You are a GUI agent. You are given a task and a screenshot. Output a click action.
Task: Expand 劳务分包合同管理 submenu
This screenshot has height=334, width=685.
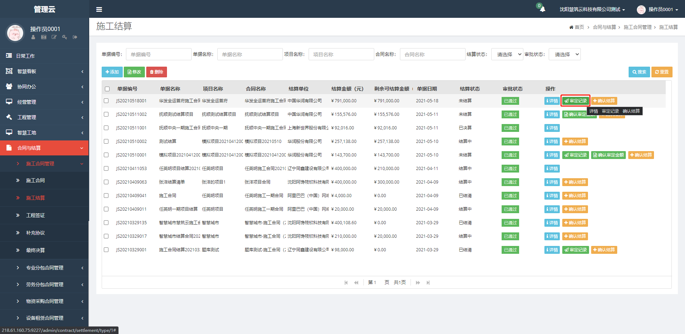click(x=44, y=284)
